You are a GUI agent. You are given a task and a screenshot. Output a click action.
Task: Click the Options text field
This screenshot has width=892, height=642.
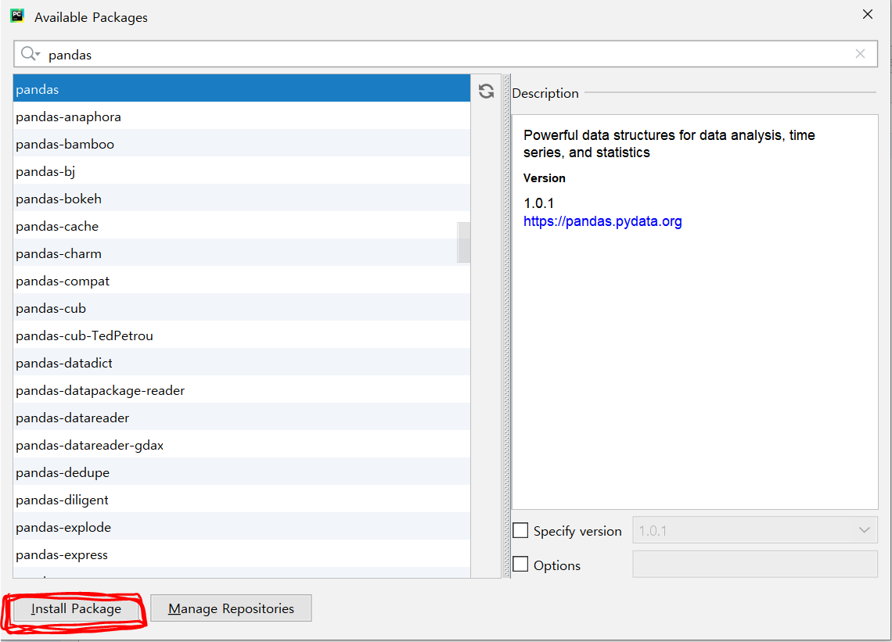pos(755,564)
